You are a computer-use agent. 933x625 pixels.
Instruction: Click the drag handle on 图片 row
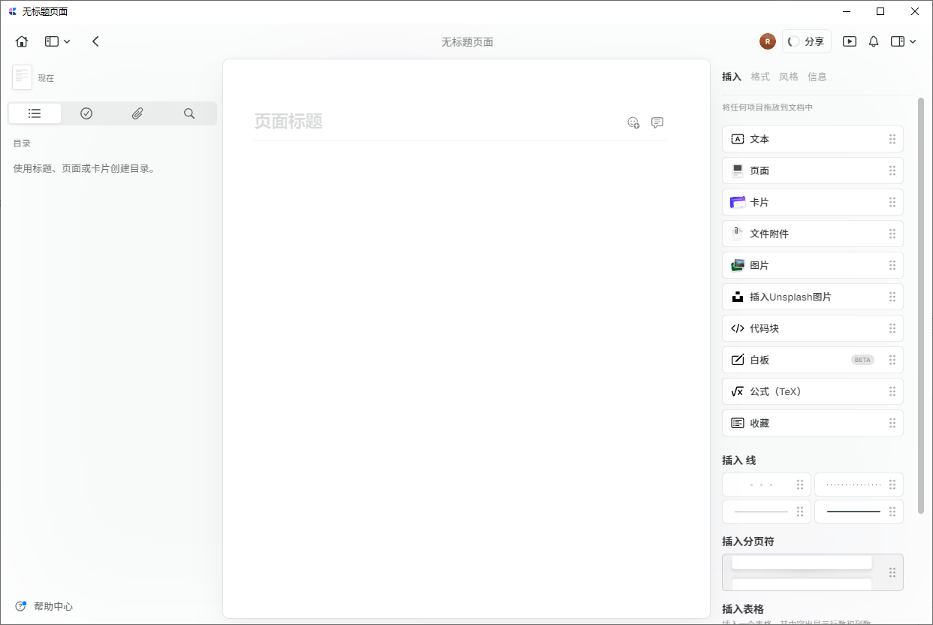pos(892,265)
